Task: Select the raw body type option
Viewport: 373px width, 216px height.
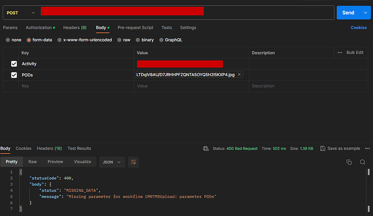Action: click(x=124, y=40)
